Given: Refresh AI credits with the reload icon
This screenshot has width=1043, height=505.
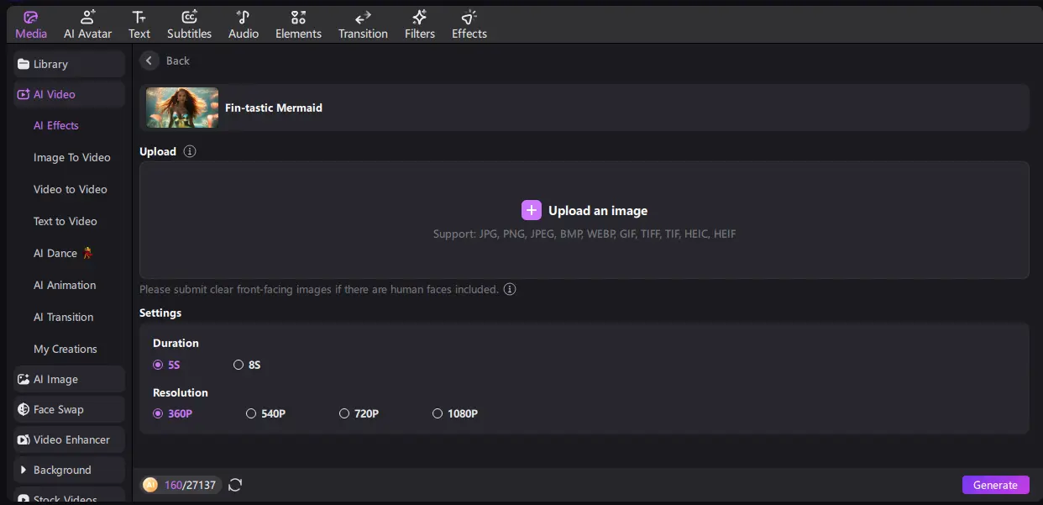Looking at the screenshot, I should [235, 485].
